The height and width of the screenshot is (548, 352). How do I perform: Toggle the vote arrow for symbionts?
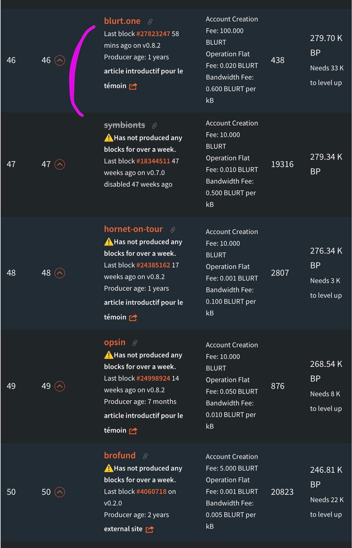60,164
